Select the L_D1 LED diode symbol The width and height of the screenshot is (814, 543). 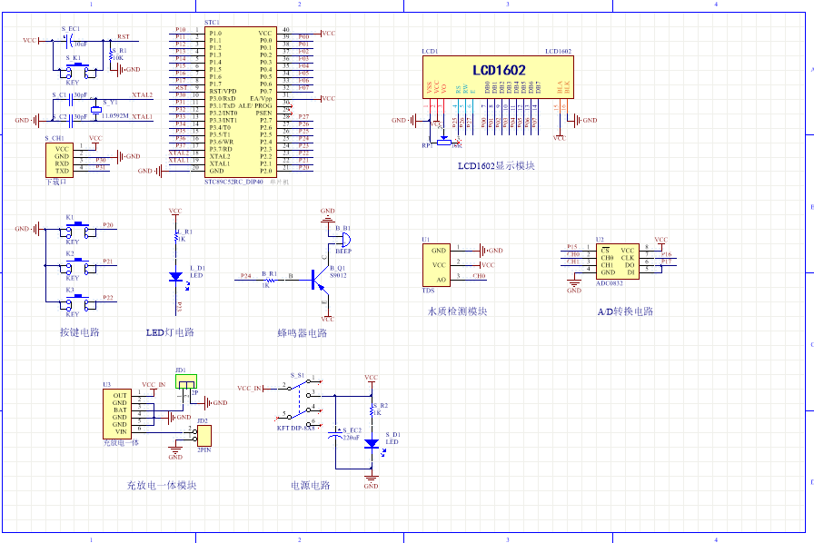(175, 276)
